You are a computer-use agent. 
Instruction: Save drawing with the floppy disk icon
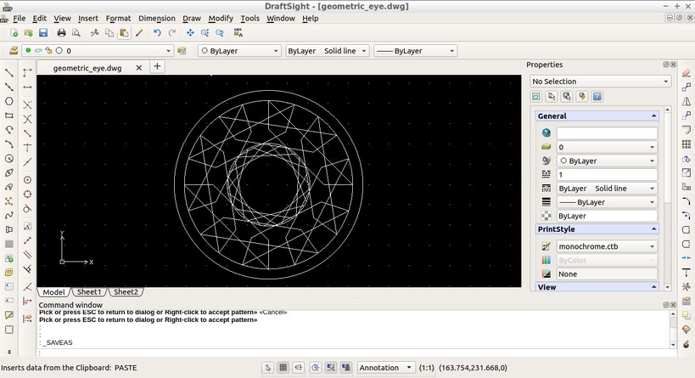click(43, 33)
